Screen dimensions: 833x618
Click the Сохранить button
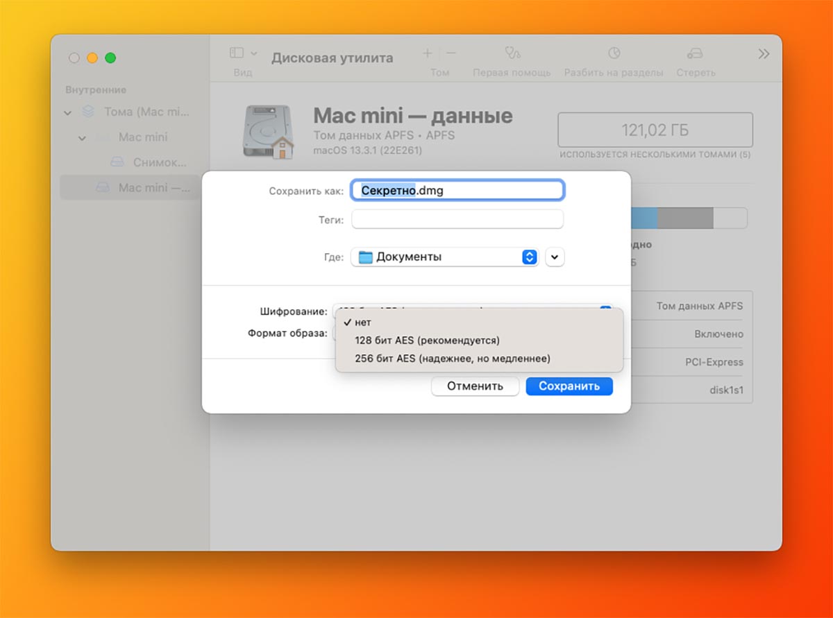(x=569, y=386)
